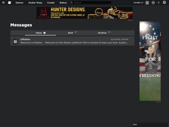Switch to the Archive tab
Image resolution: width=169 pixels, height=127 pixels.
tap(104, 33)
